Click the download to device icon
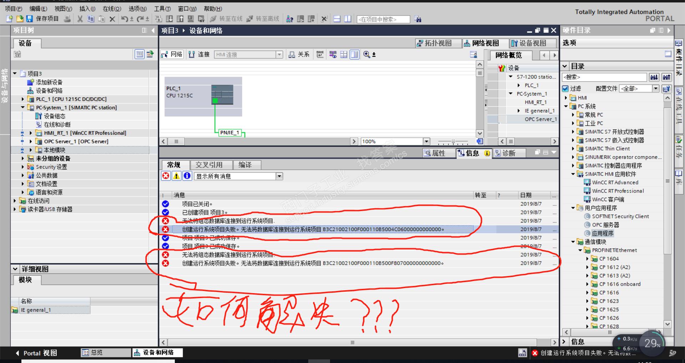The width and height of the screenshot is (685, 363). [x=170, y=19]
